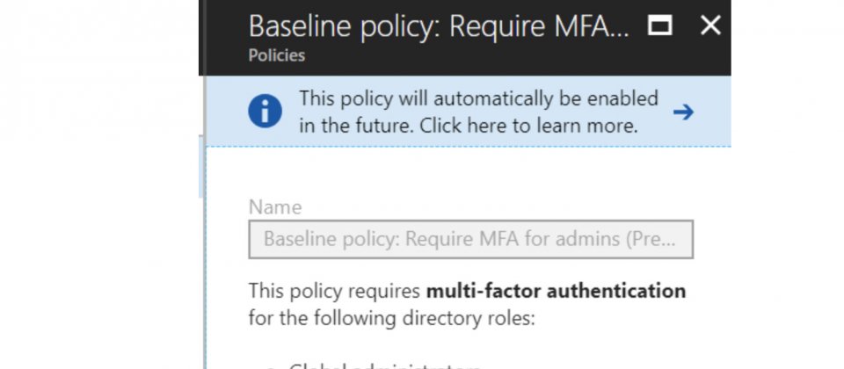This screenshot has height=369, width=844.
Task: Click the 'Policies' subtitle under the title
Action: pos(277,55)
